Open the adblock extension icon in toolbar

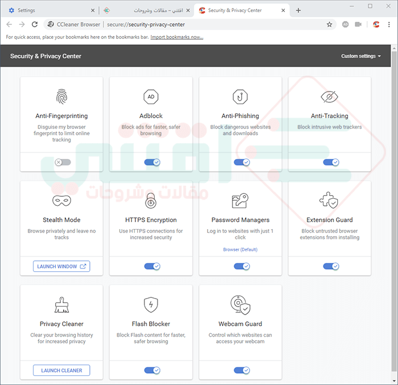click(345, 24)
